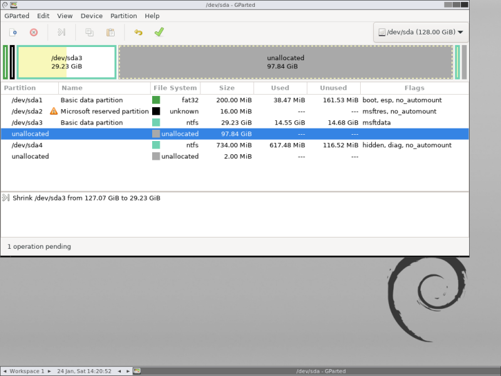Click the next workspace arrow after Workspace 1
Image resolution: width=501 pixels, height=376 pixels.
49,371
